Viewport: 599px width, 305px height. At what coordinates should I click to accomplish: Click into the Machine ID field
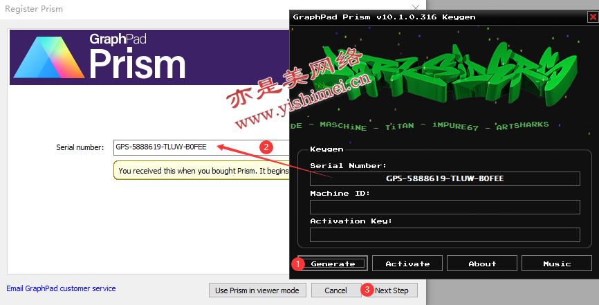445,207
